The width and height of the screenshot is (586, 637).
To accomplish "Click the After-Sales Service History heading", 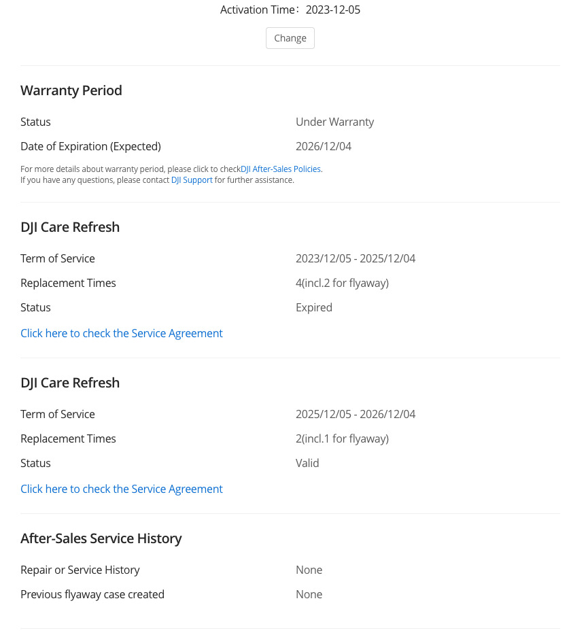I will tap(101, 538).
